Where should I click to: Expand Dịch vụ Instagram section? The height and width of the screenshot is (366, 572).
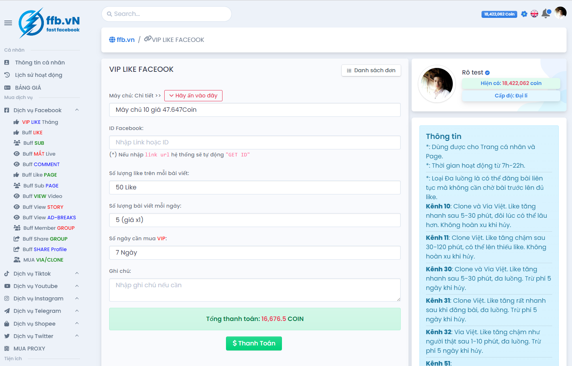tap(42, 298)
